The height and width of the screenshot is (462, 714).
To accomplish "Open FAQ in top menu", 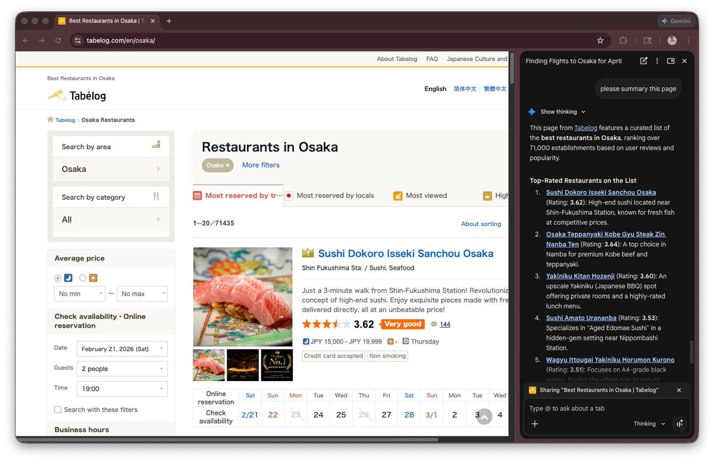I will [x=432, y=59].
